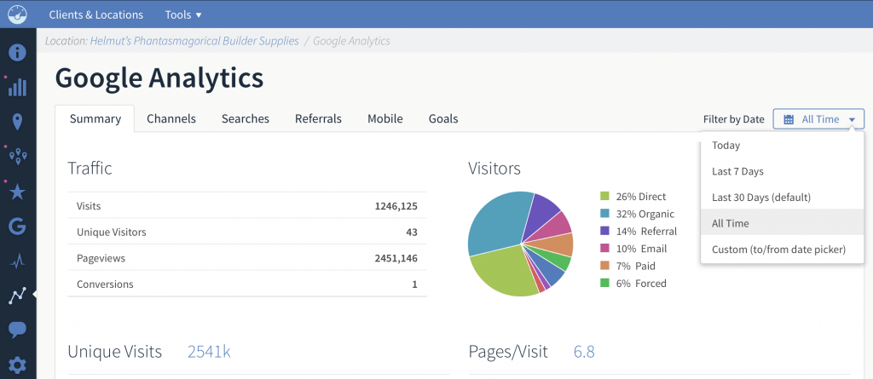Click the Visits row value 1246,125
This screenshot has width=873, height=379.
coord(396,206)
